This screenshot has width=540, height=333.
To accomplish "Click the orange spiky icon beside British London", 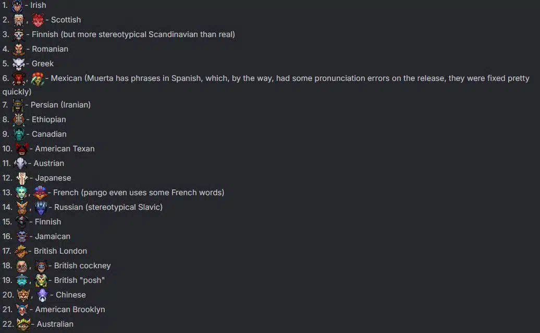I will coord(21,251).
